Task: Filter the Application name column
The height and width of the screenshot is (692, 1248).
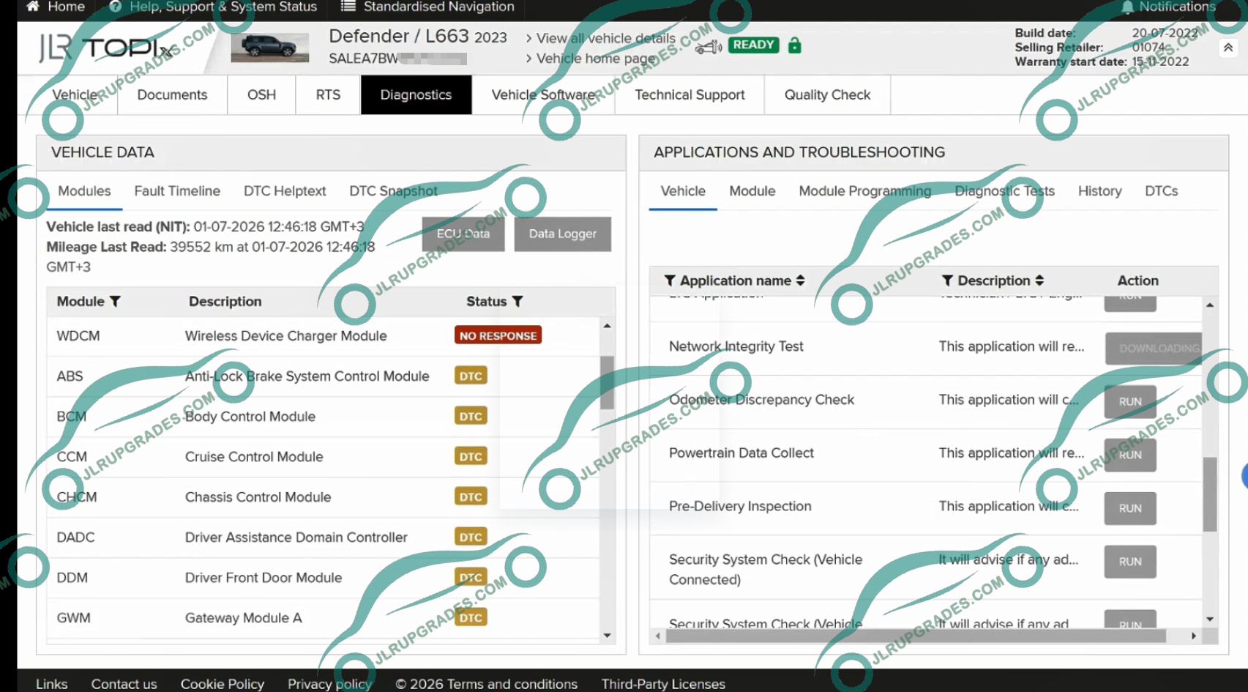Action: [x=670, y=280]
